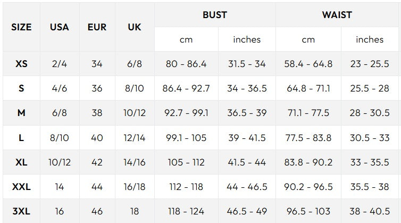Select the XS size row label
Screen dimensions: 401x223
tap(21, 64)
